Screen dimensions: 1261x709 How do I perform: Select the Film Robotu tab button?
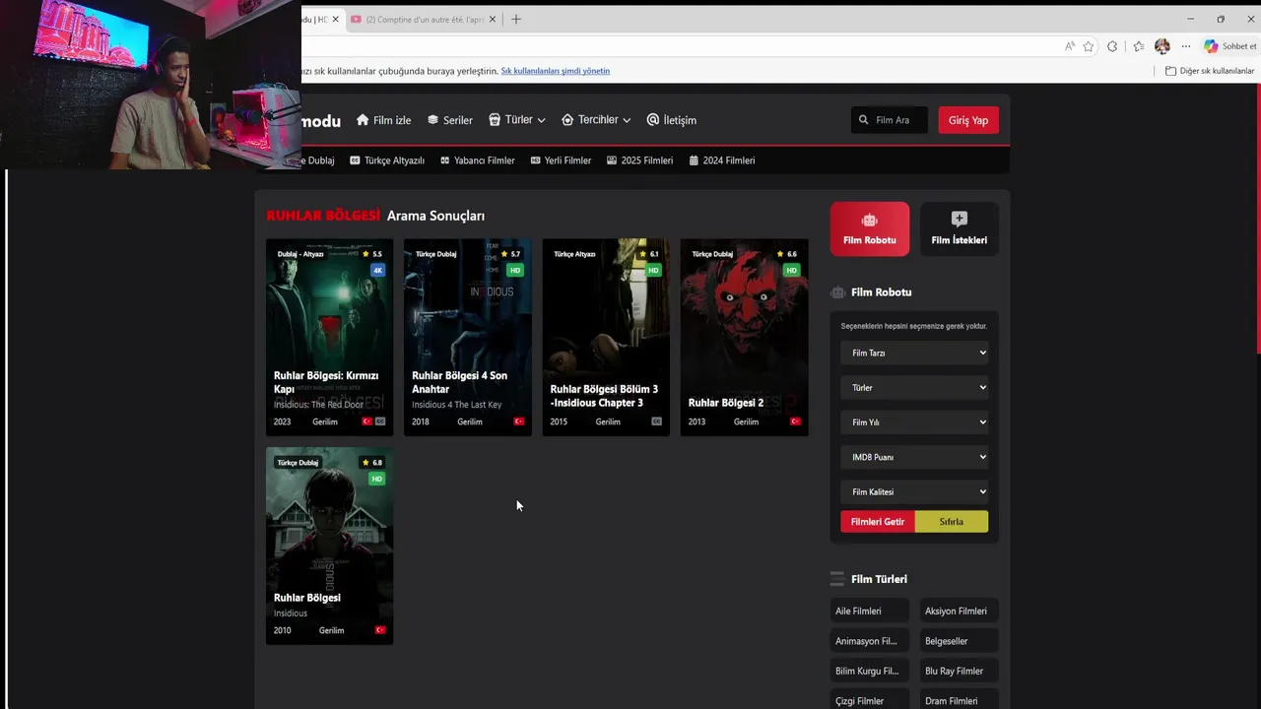click(870, 228)
